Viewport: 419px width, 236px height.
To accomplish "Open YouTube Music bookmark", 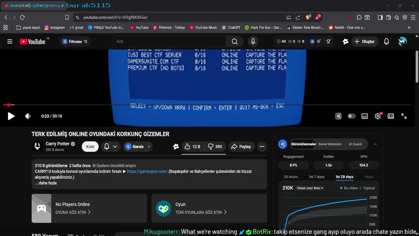I will [203, 28].
